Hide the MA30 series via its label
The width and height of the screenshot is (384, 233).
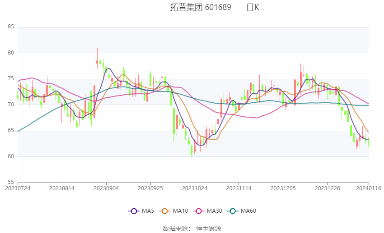point(214,211)
